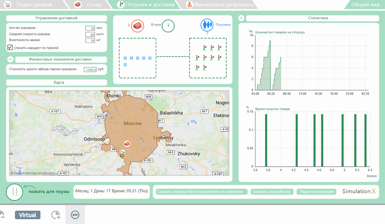The width and height of the screenshot is (385, 224).
Task: Click the red parcel icon in orange circle
Action: (137, 25)
